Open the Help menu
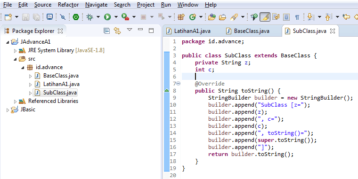Image resolution: width=358 pixels, height=179 pixels. tap(211, 5)
